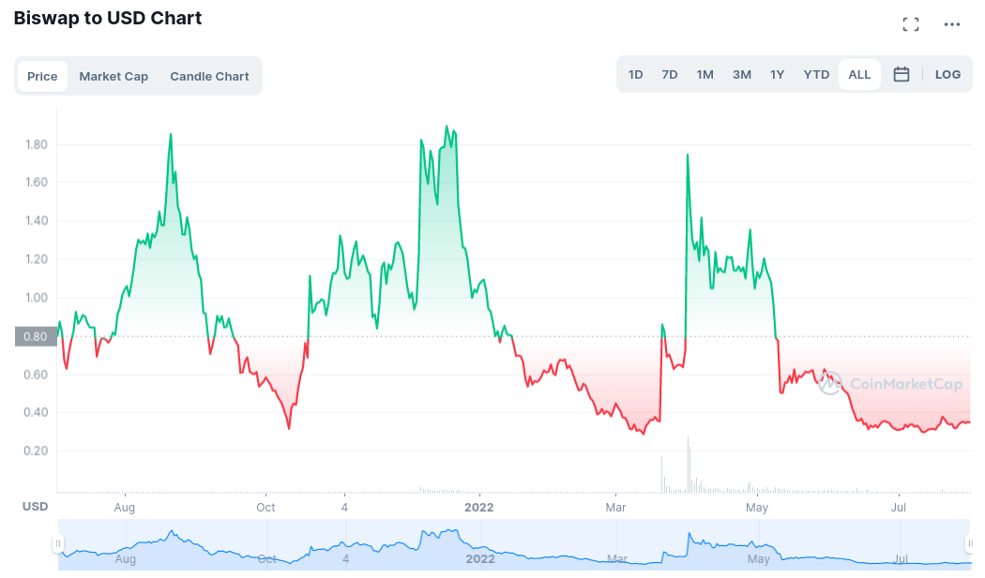
Task: Open the three-dot more options menu
Action: 952,24
